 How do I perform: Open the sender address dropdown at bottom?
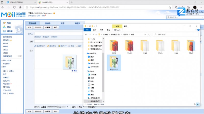click(67, 107)
